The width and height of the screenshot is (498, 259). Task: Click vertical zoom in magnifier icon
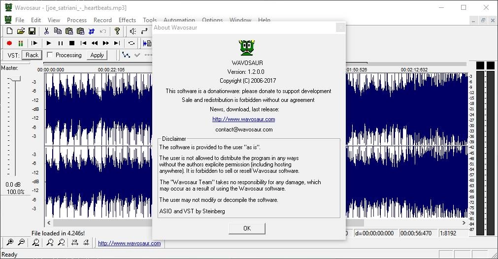50,242
